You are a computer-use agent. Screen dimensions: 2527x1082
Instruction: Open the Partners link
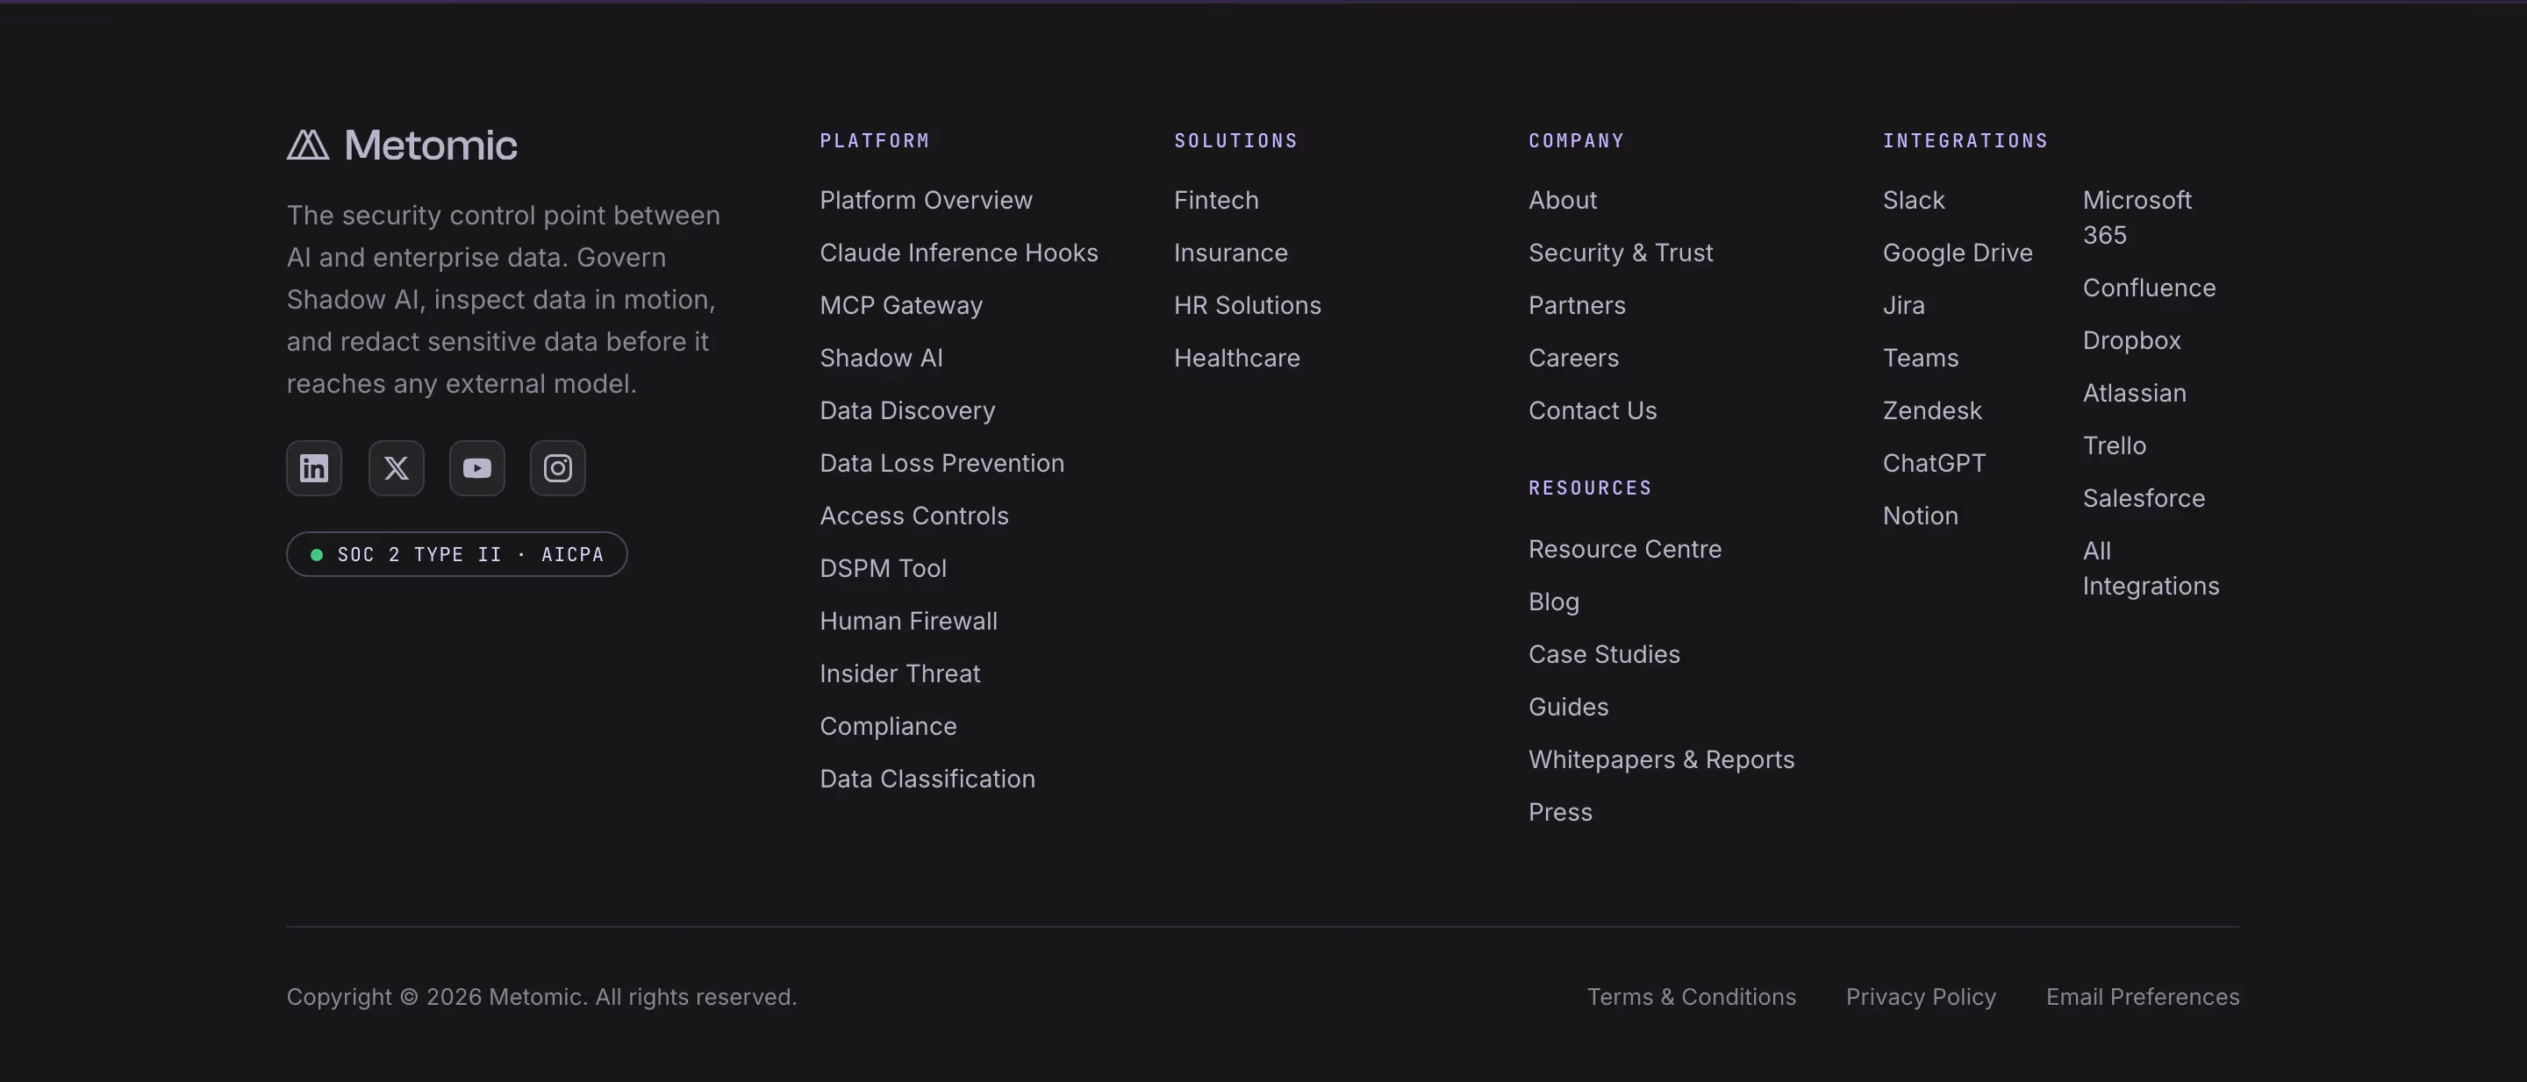pos(1578,306)
